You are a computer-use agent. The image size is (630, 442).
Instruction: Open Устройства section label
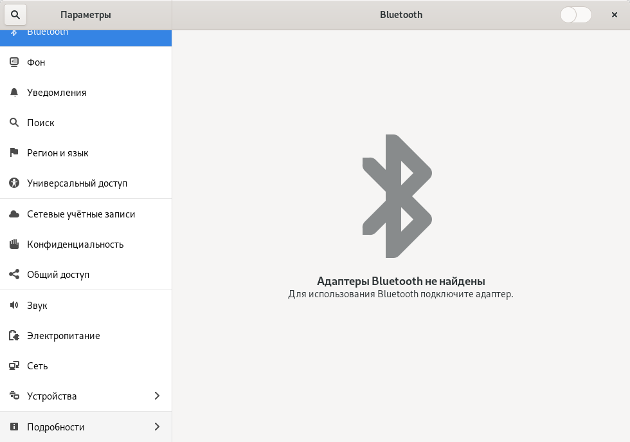tap(51, 396)
